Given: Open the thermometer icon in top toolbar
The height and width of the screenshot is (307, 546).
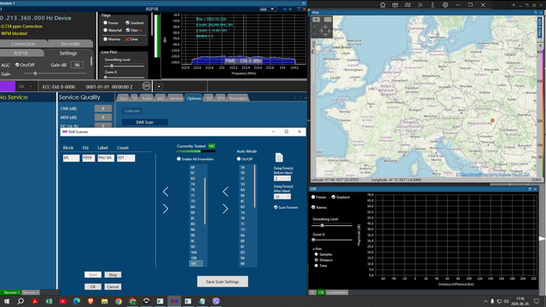Looking at the screenshot, I should (x=433, y=5).
